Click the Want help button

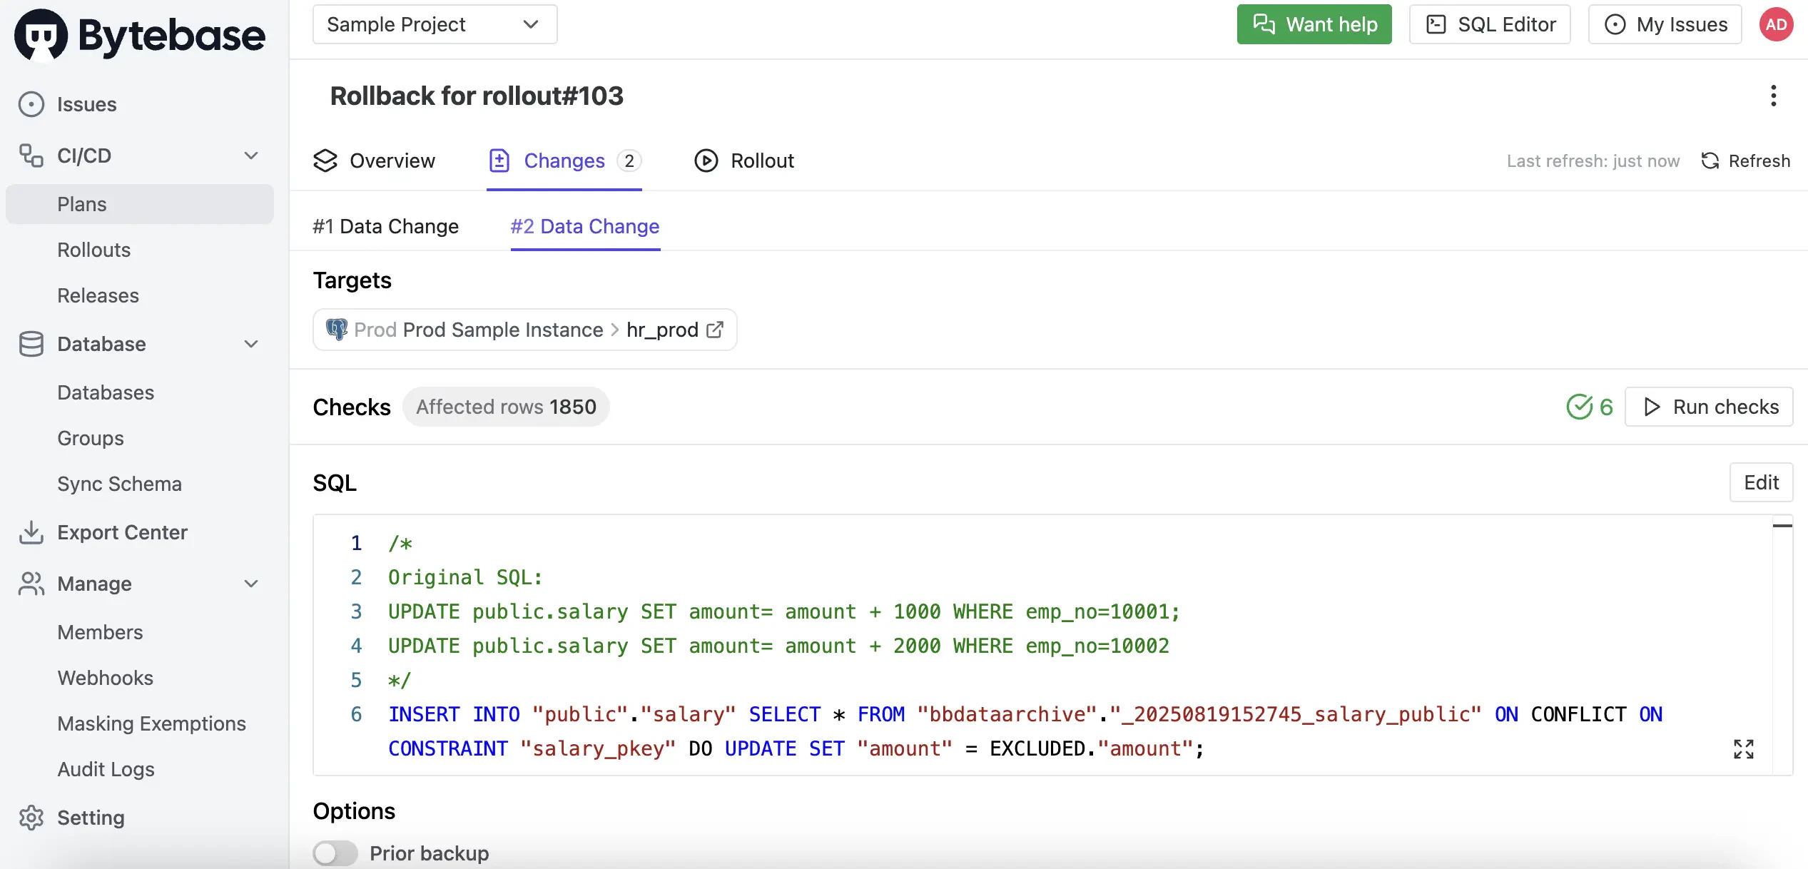[1314, 24]
